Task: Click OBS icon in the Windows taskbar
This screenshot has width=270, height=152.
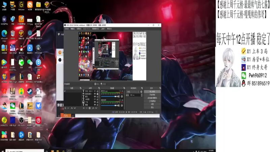Action: pyautogui.click(x=69, y=151)
